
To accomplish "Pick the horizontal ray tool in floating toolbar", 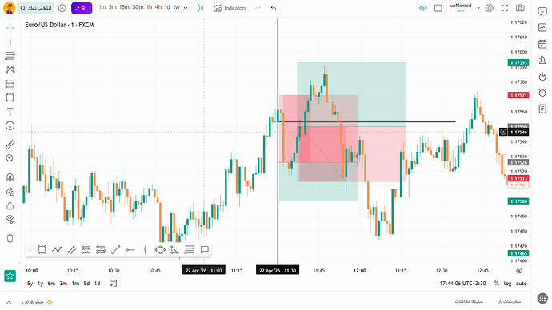I will point(130,250).
